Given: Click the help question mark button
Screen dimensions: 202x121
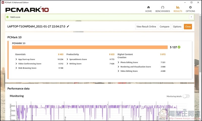Looking at the screenshot, I should point(191,17).
